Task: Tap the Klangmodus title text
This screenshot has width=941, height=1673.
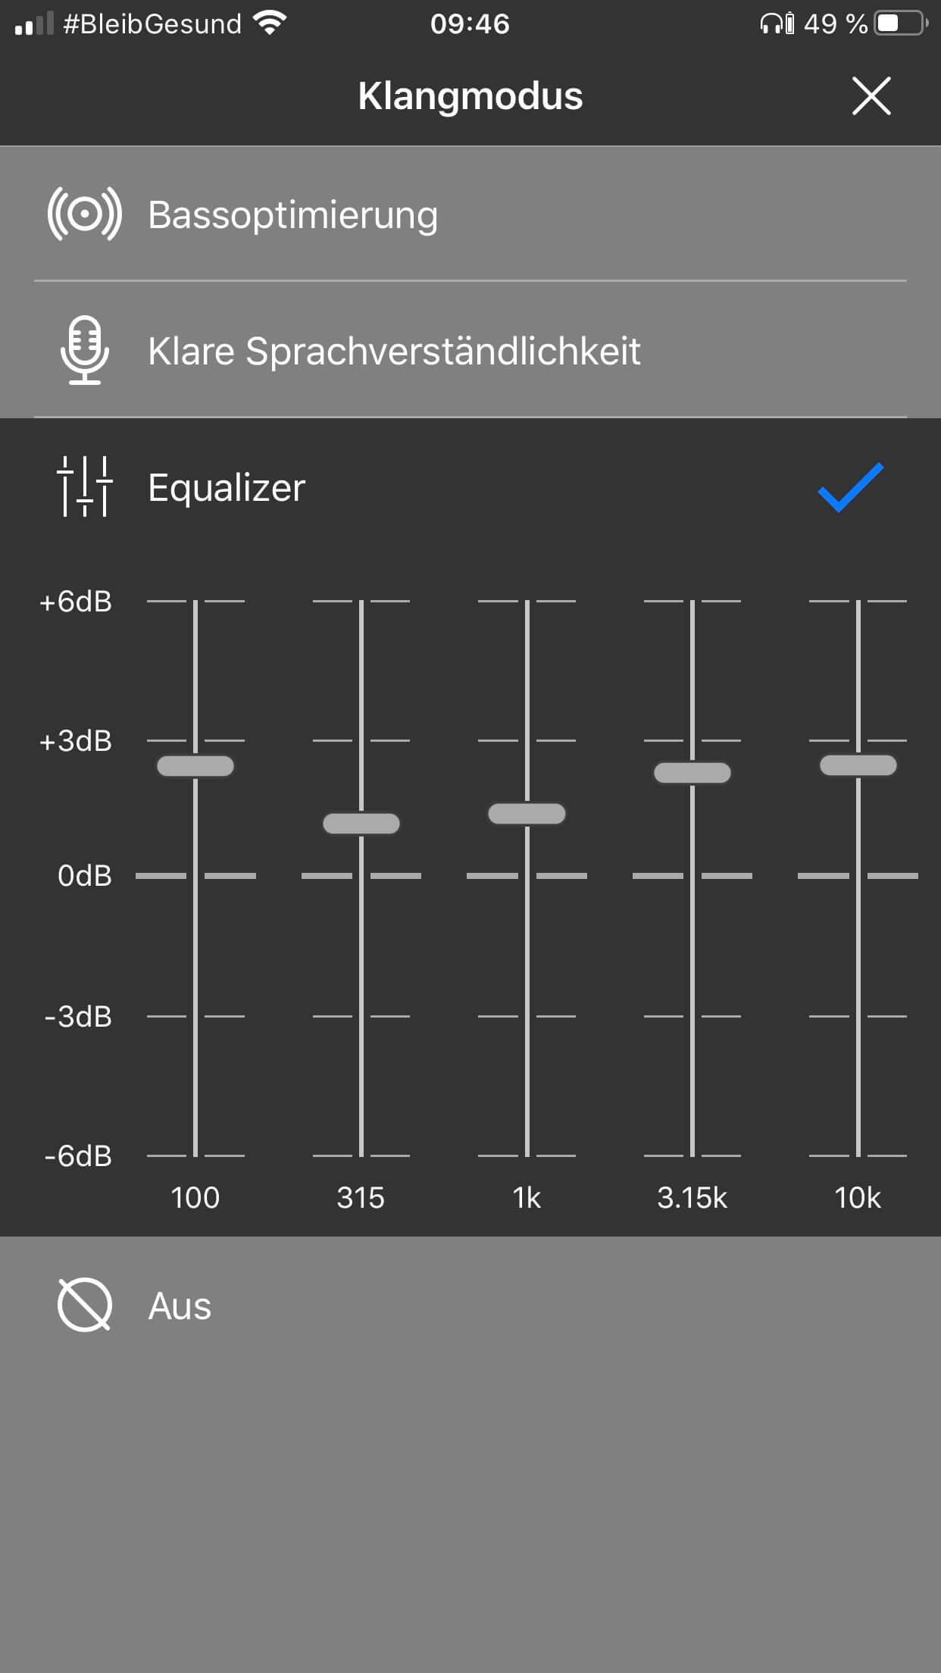Action: tap(470, 96)
